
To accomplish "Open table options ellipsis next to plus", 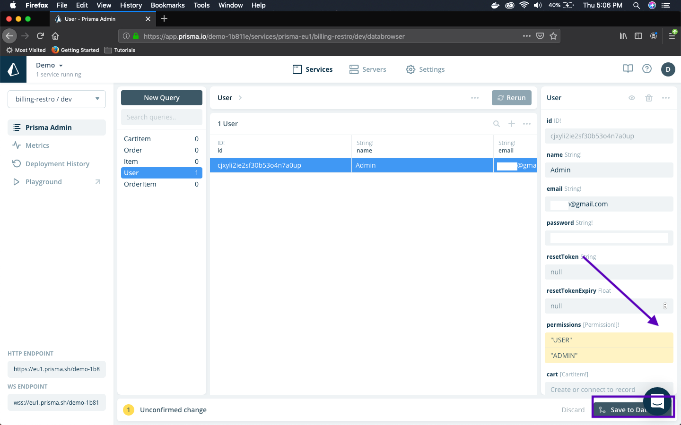I will pos(527,124).
